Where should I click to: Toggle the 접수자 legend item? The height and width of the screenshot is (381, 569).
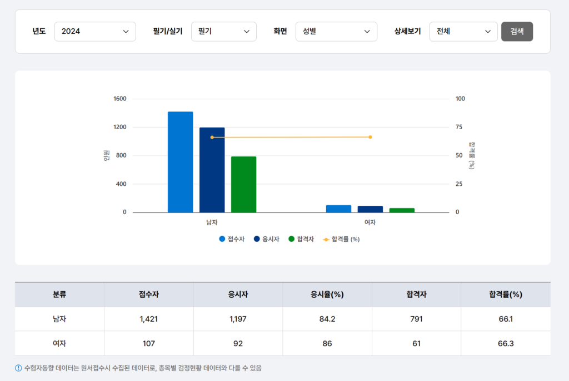point(232,239)
